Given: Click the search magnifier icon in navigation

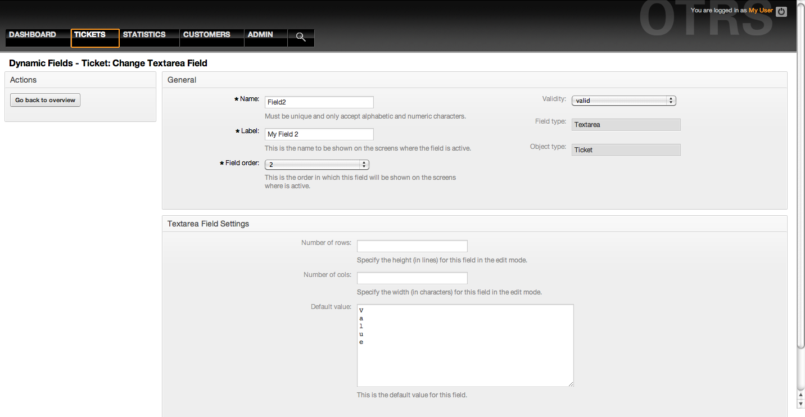Looking at the screenshot, I should tap(301, 37).
